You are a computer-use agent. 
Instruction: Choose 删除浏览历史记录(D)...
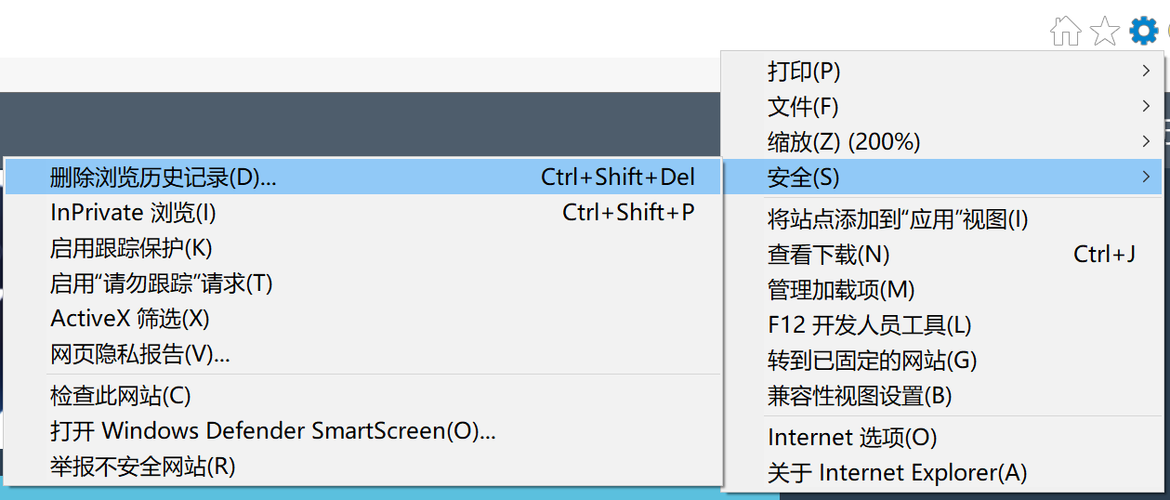click(x=363, y=177)
